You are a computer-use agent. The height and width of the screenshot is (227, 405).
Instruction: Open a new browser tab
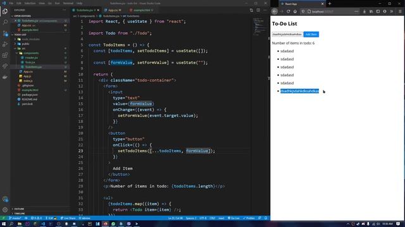(330, 4)
